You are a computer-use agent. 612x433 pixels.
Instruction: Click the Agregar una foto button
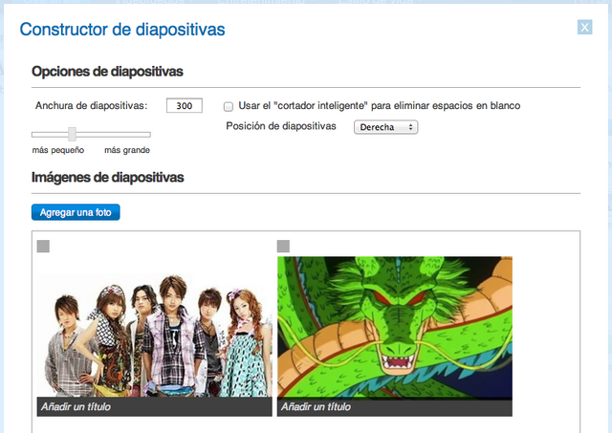pos(76,212)
